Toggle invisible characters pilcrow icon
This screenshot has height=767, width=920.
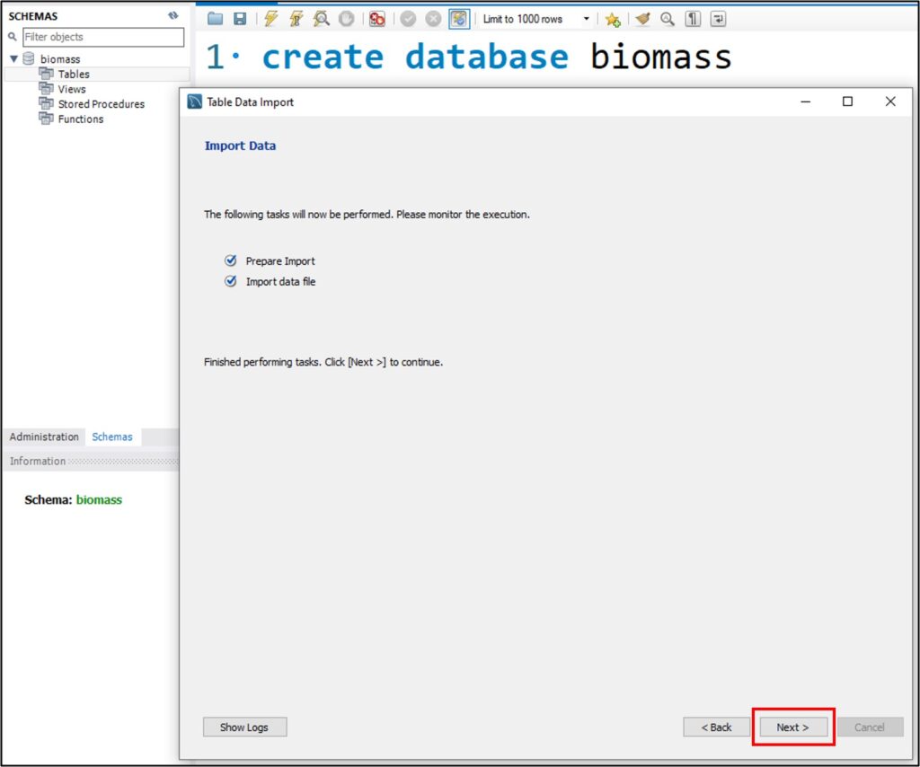[693, 19]
